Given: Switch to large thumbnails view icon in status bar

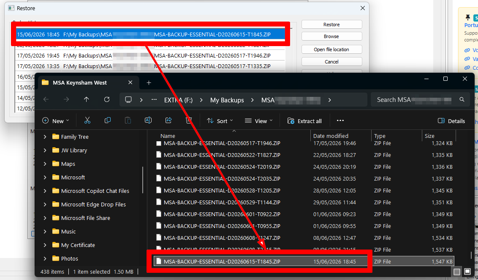Looking at the screenshot, I should pyautogui.click(x=467, y=272).
